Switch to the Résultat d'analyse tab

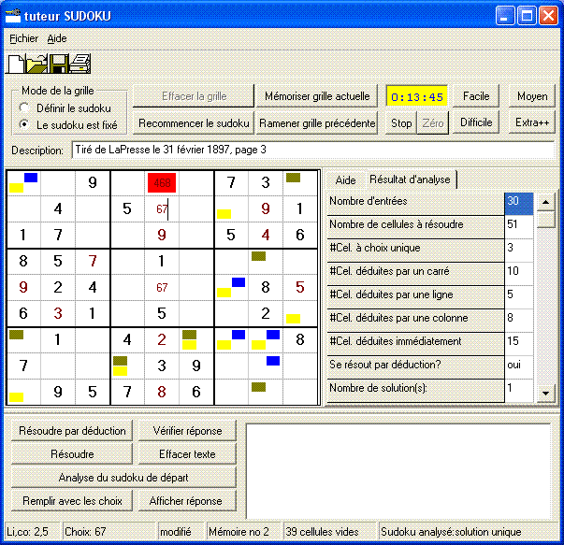(410, 179)
